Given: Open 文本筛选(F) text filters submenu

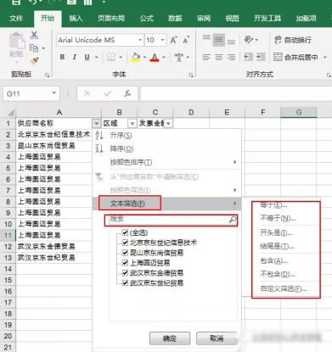Looking at the screenshot, I should 167,204.
